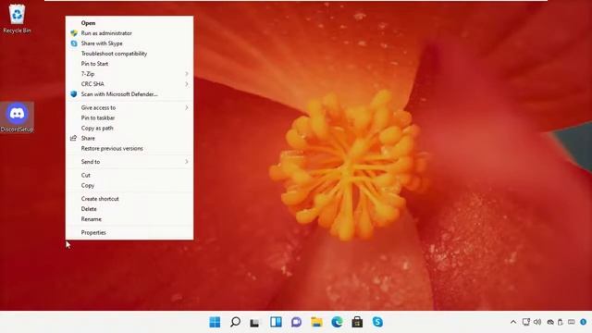Click the share arrow icon next to Share
The height and width of the screenshot is (333, 592).
coord(74,138)
